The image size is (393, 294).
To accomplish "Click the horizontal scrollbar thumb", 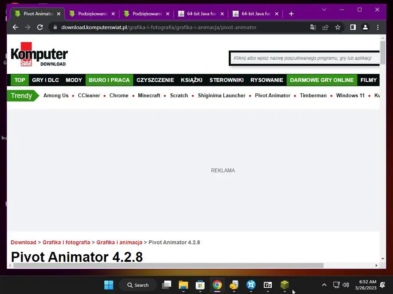I will click(168, 266).
